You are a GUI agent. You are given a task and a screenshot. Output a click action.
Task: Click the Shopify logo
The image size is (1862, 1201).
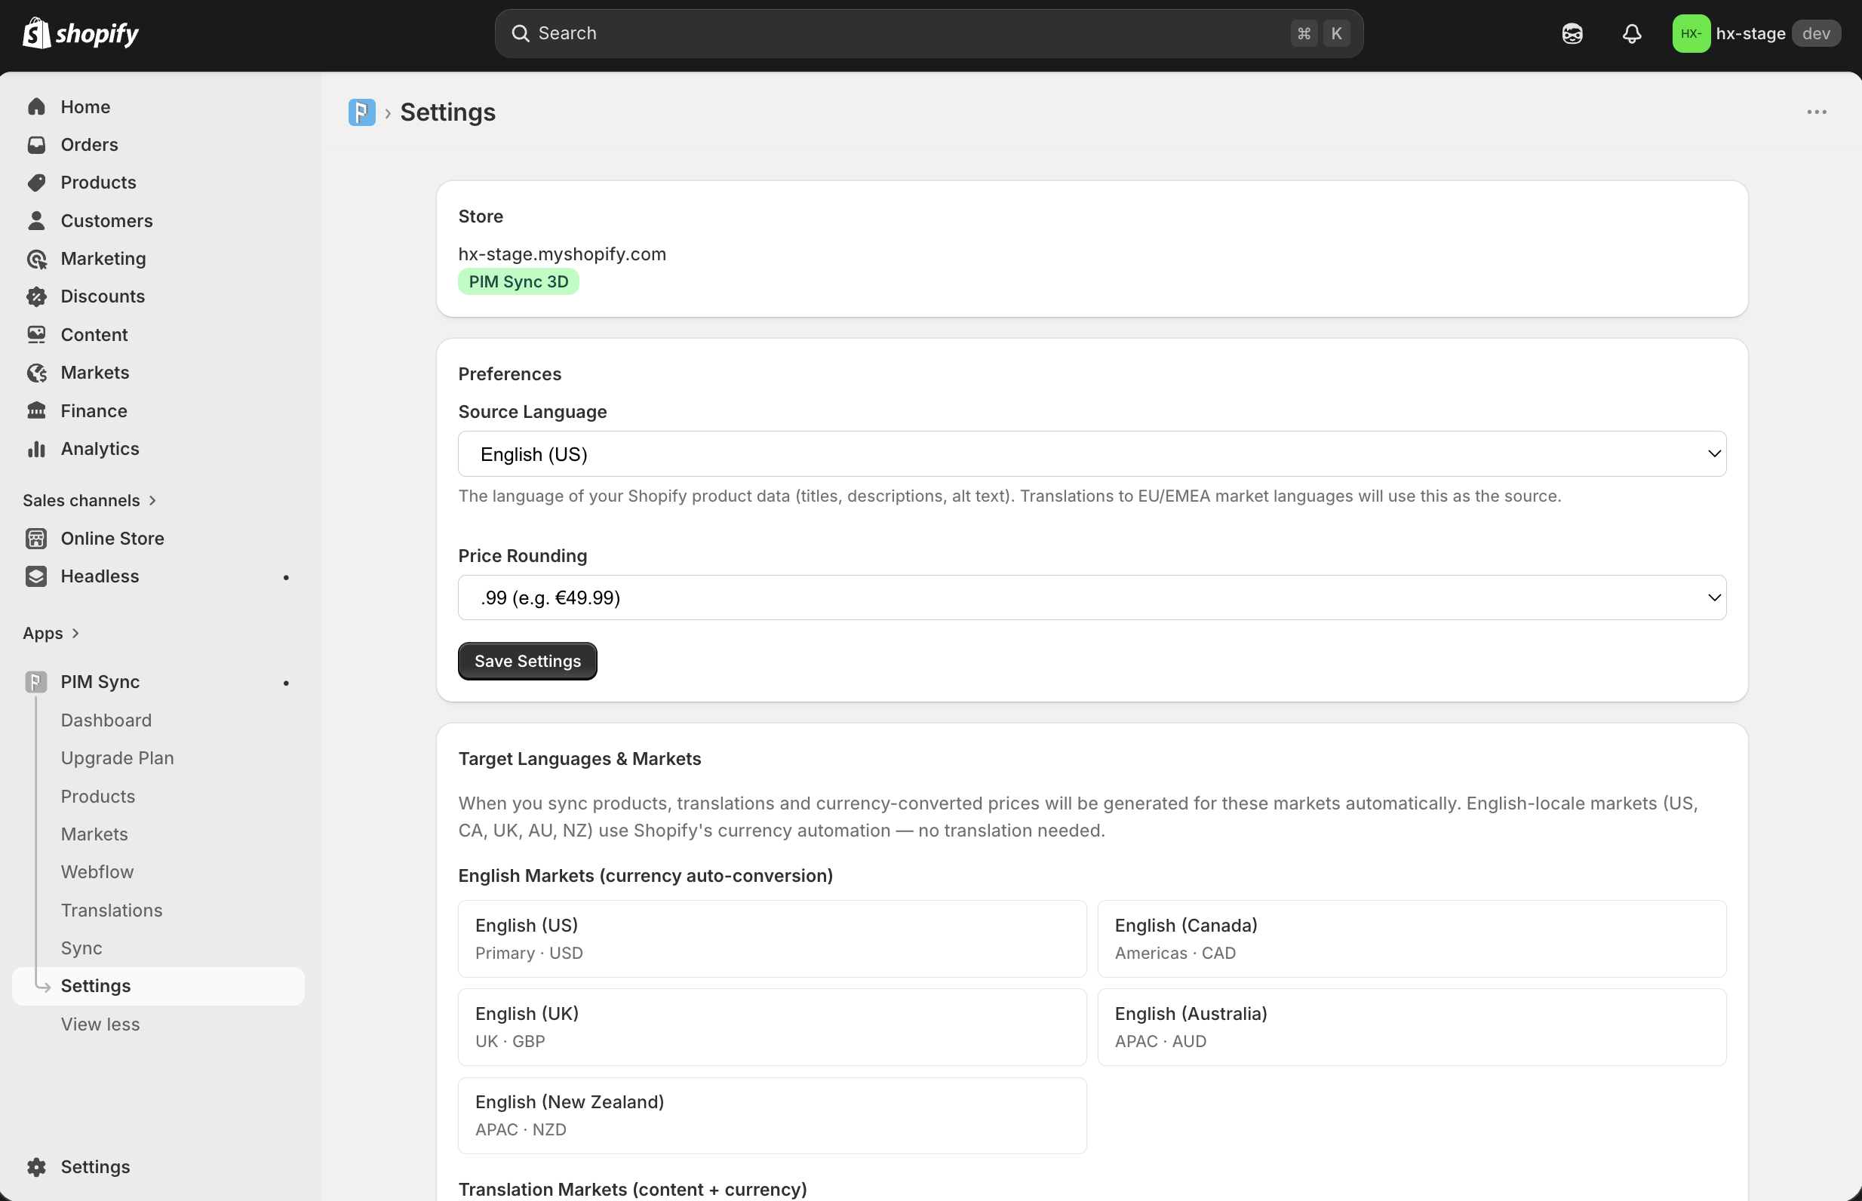pyautogui.click(x=81, y=33)
